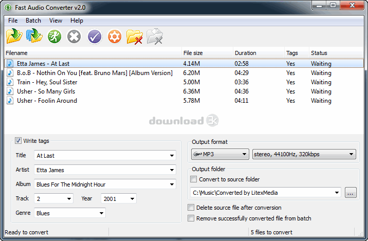Viewport: 368px width, 241px height.
Task: Click the 04:11 duration cell
Action: click(x=241, y=100)
